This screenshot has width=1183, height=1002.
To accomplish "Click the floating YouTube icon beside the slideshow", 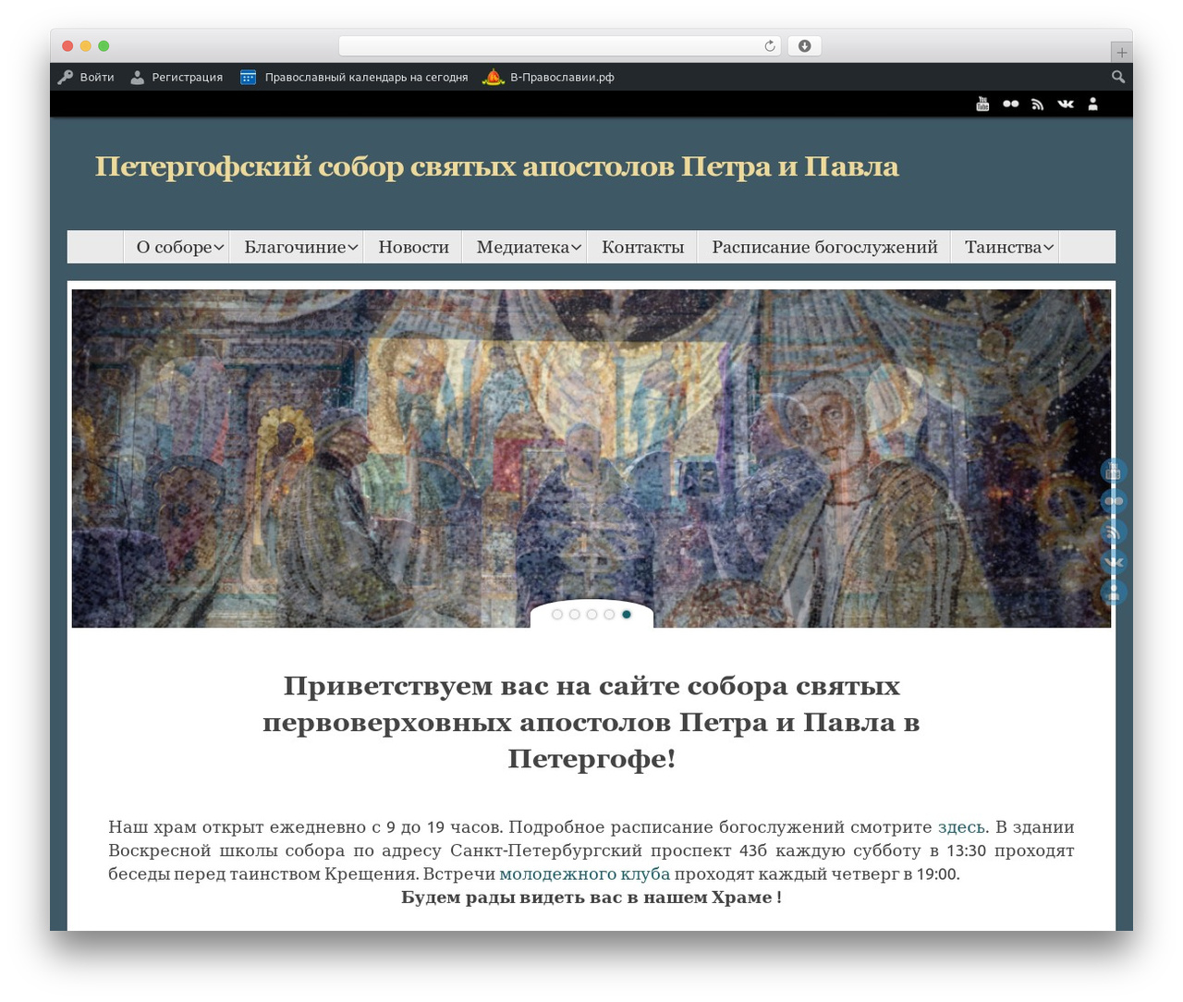I will (1114, 470).
